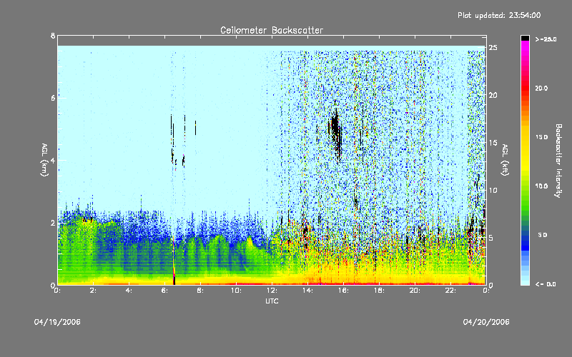Click the end date 04/20/2006 label
The image size is (572, 357).
[x=486, y=322]
